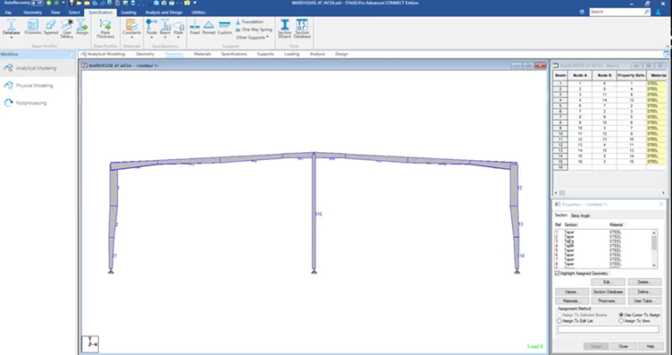The image size is (672, 355).
Task: Open the Section Wizard tool
Action: [284, 30]
